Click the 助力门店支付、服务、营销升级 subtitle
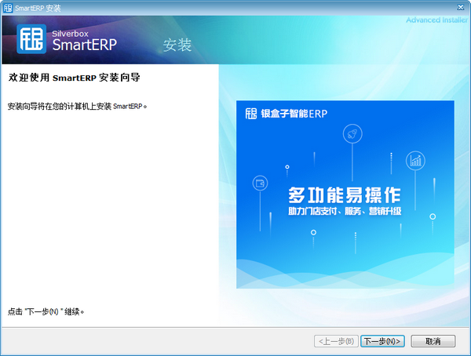471x356 pixels. click(x=345, y=211)
